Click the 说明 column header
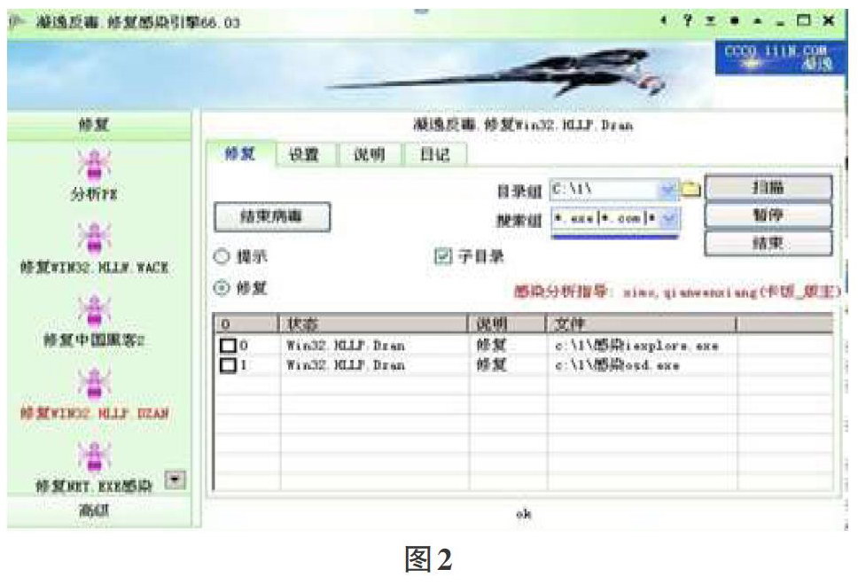This screenshot has width=858, height=585. (x=508, y=324)
